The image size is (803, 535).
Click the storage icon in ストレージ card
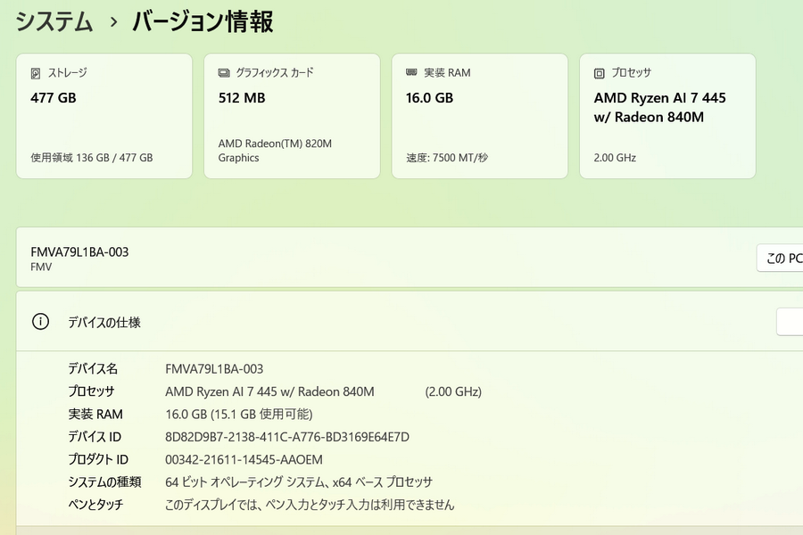click(36, 73)
